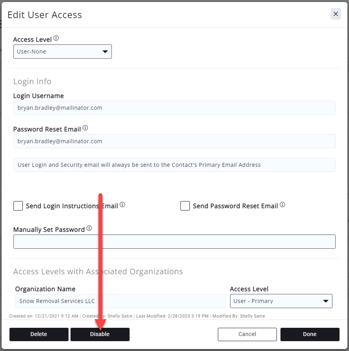Check the Send Password Reset Email box
Screen dimensions: 349x351
185,206
